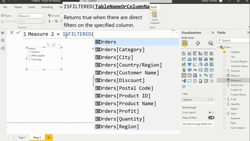250x141 pixels.
Task: Open the Category slicer header dropdown
Action: (60, 49)
